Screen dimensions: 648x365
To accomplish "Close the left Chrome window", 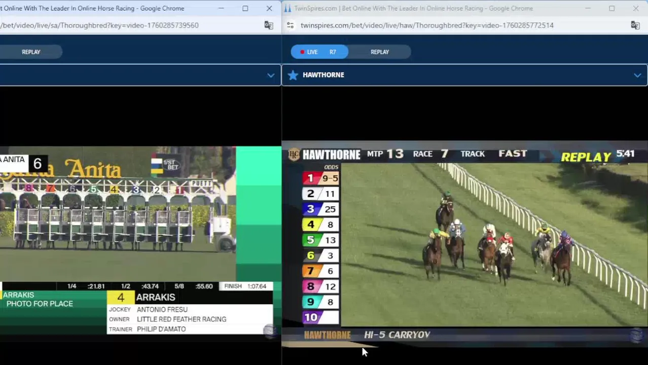I will coord(269,8).
